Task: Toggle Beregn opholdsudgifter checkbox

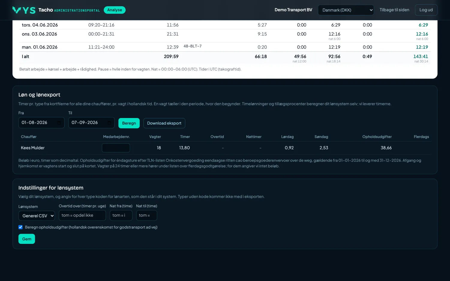Action: tap(20, 227)
